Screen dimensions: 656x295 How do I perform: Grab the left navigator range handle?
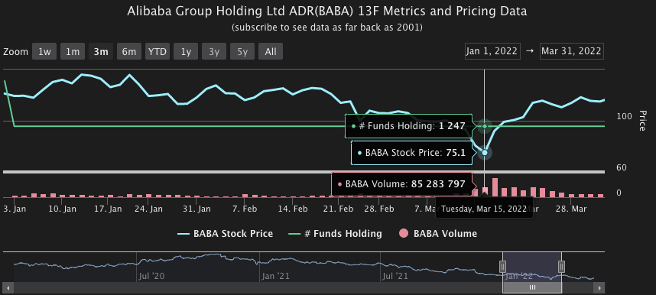502,267
